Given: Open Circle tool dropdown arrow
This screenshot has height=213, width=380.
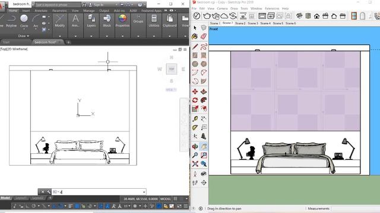Looking at the screenshot, I should tap(24, 29).
